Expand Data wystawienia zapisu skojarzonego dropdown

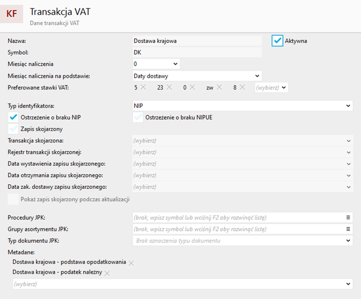[243, 164]
